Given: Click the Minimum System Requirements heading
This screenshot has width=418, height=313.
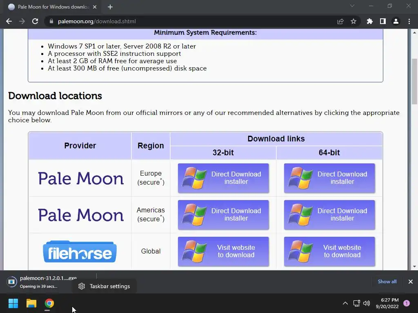Looking at the screenshot, I should tap(205, 33).
